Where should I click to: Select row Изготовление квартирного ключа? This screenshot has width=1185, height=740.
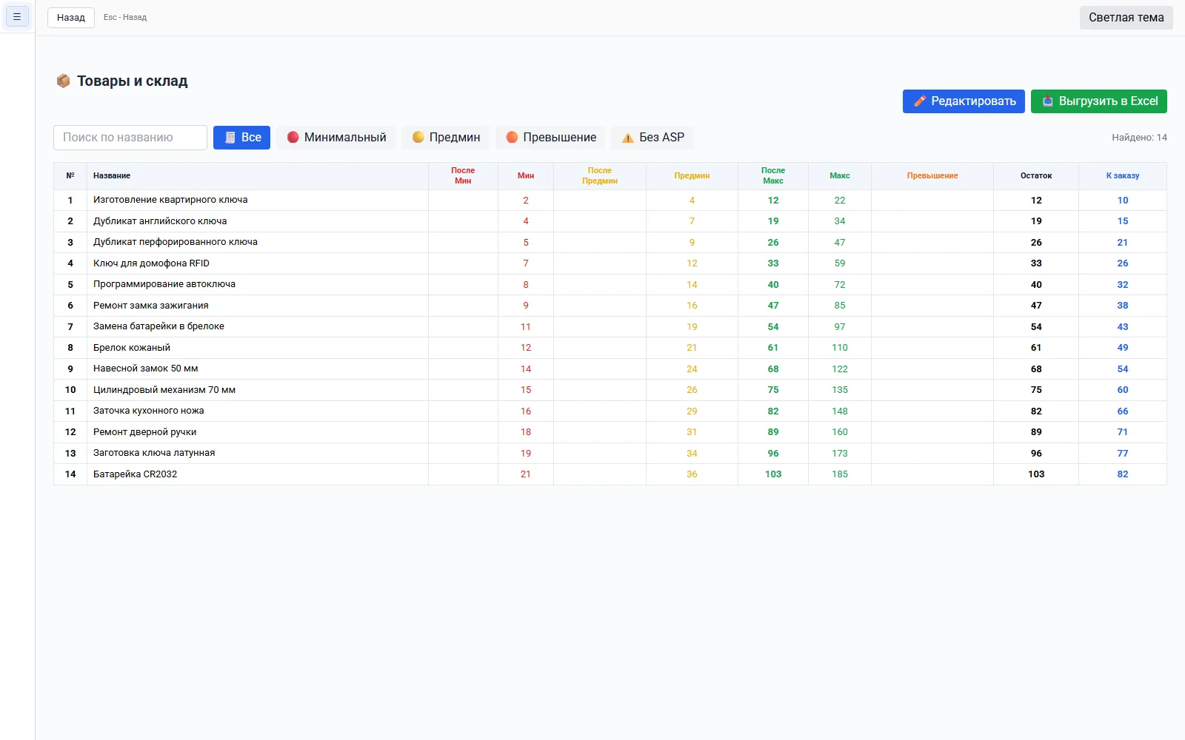coord(610,201)
